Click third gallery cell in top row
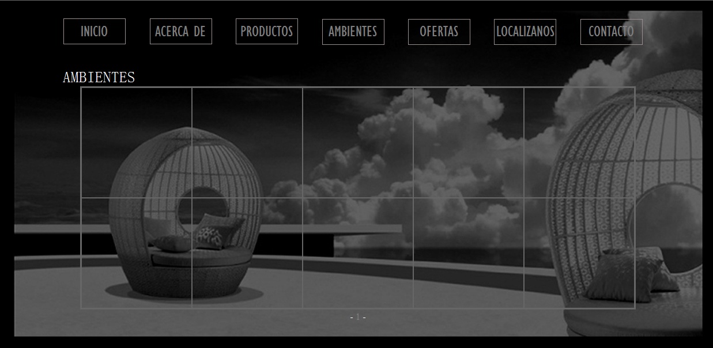713x348 pixels. 358,143
